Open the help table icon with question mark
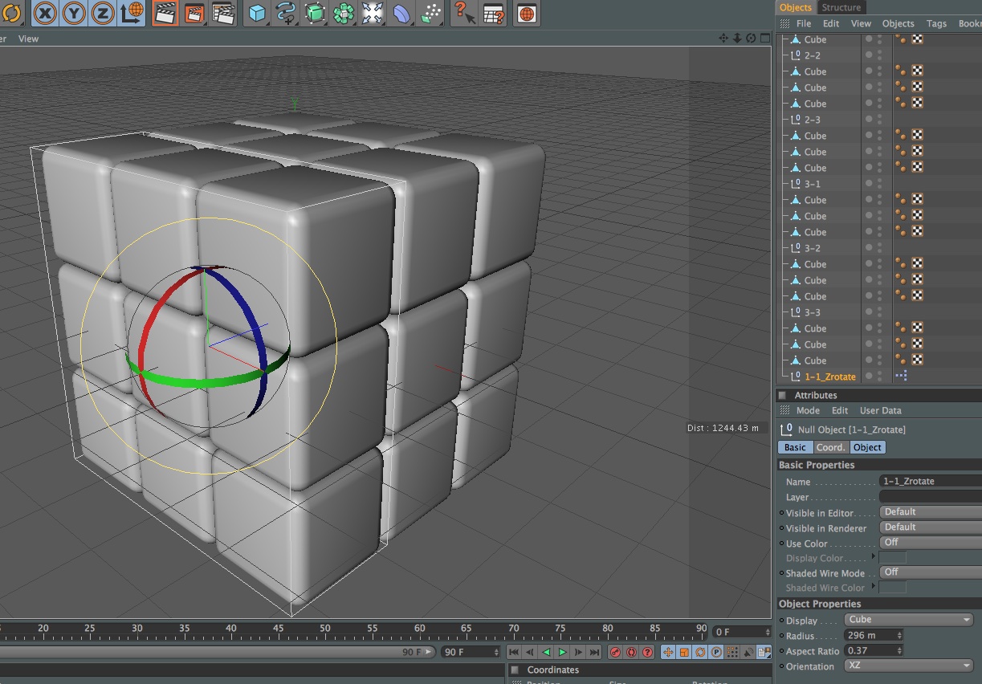982x684 pixels. [493, 13]
